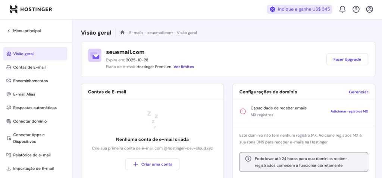Click the Importação de E-mail download icon

click(9, 169)
